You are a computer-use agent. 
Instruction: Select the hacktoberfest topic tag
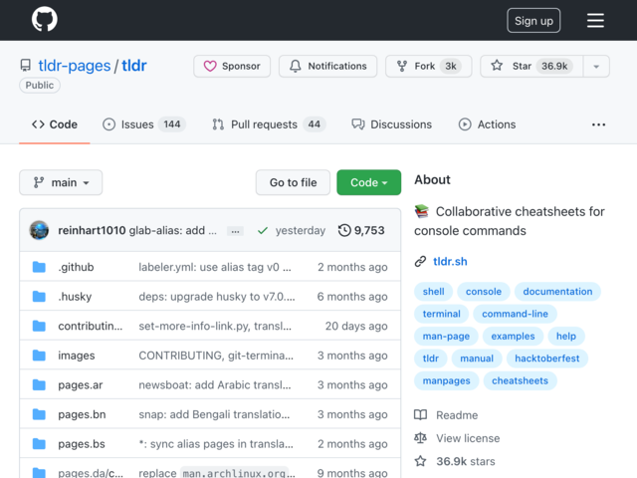tap(547, 358)
